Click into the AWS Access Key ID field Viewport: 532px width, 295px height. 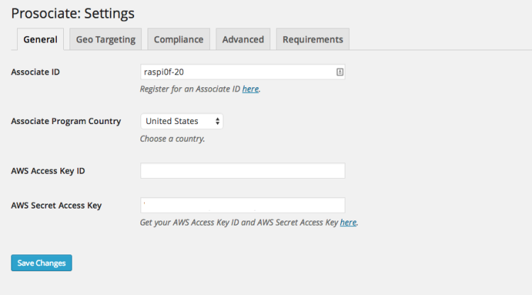(x=243, y=171)
